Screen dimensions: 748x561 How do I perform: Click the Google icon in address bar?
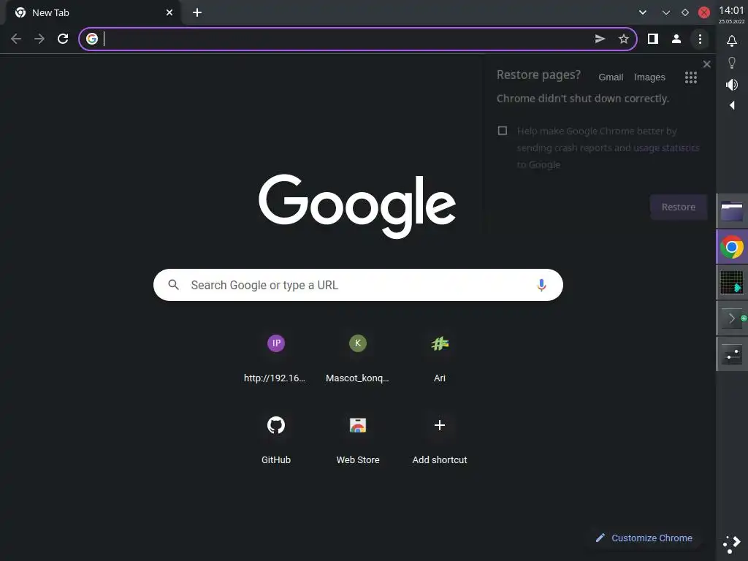point(92,39)
